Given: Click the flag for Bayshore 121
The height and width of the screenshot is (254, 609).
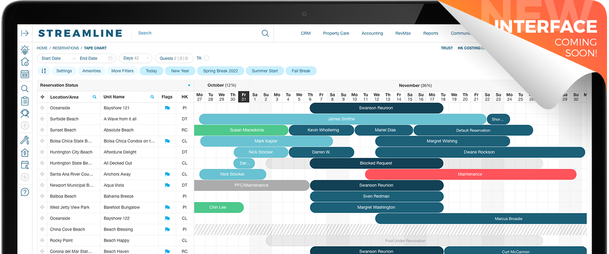Looking at the screenshot, I should (167, 108).
